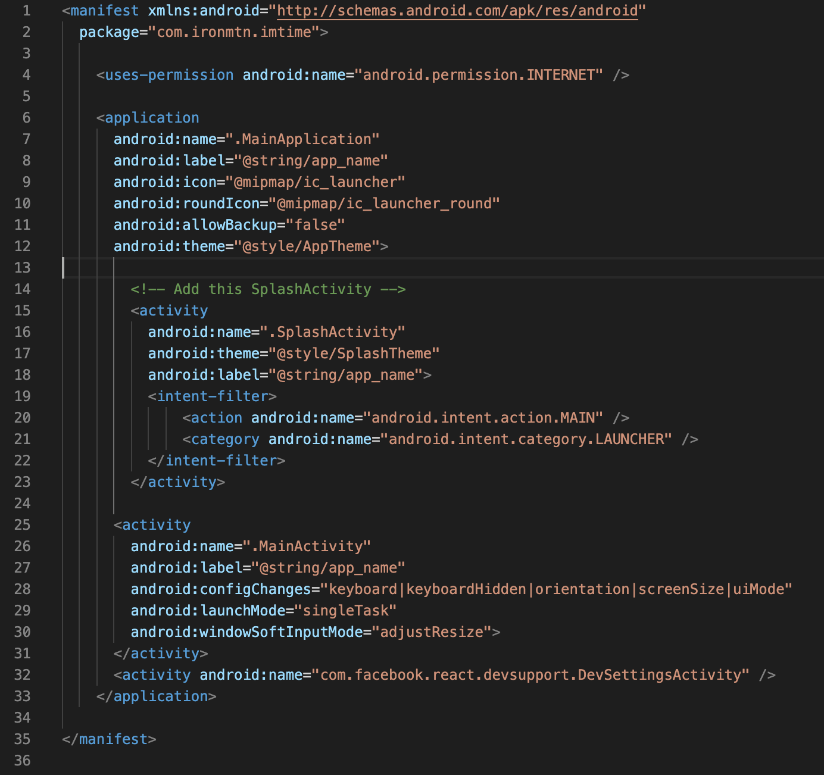824x775 pixels.
Task: Click ".MainApplication" attribute value
Action: click(302, 139)
